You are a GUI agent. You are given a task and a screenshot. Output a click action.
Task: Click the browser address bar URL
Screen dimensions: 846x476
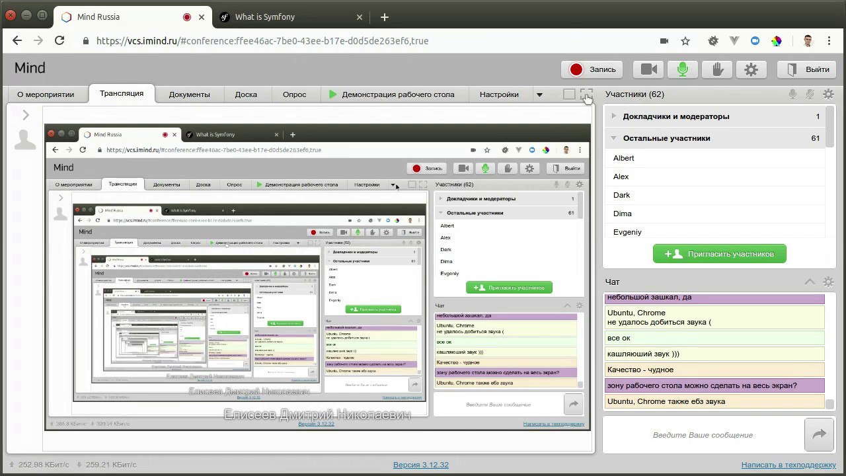tap(262, 41)
